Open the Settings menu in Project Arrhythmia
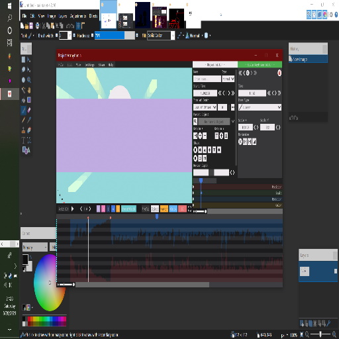The height and width of the screenshot is (339, 339). tap(89, 65)
